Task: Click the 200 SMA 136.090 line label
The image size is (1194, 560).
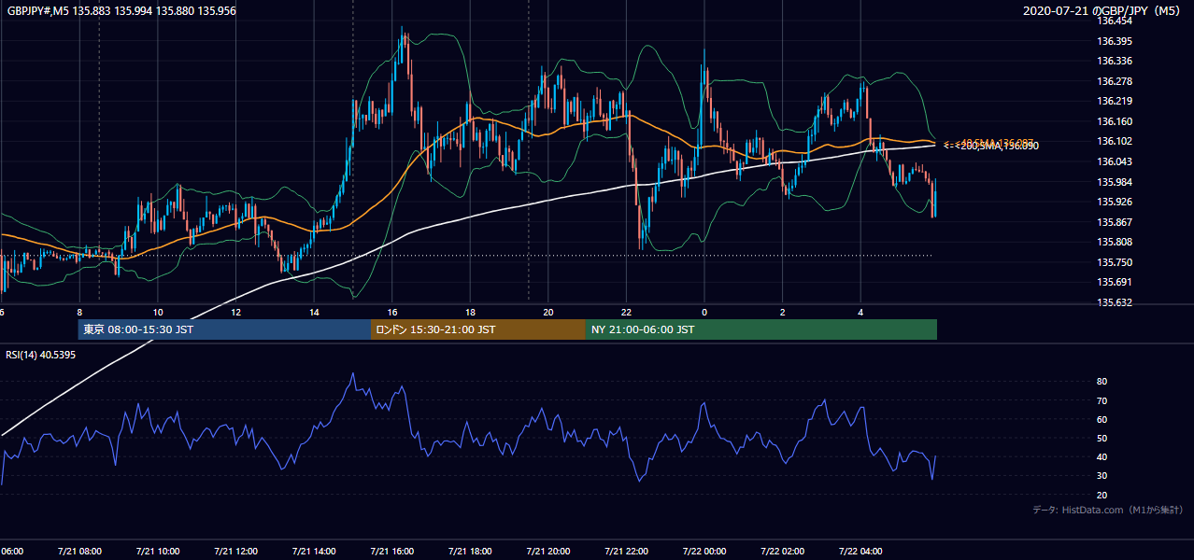Action: 990,146
